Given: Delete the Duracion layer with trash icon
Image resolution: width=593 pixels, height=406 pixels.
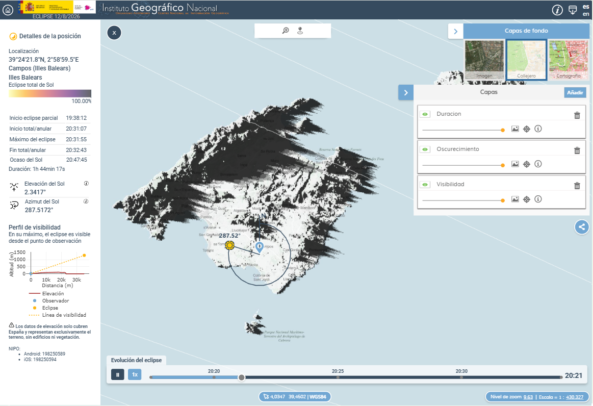Looking at the screenshot, I should [577, 115].
